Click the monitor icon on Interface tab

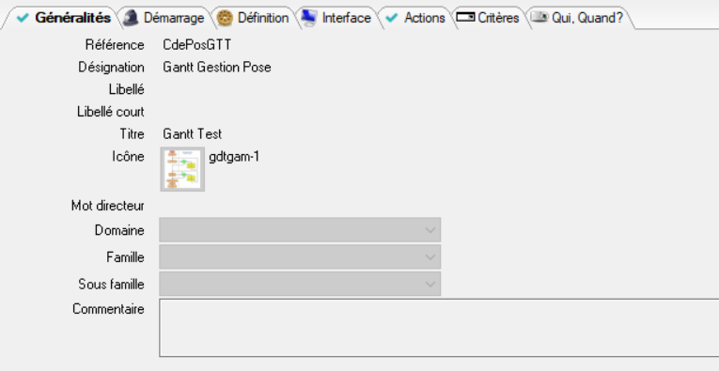pos(309,18)
